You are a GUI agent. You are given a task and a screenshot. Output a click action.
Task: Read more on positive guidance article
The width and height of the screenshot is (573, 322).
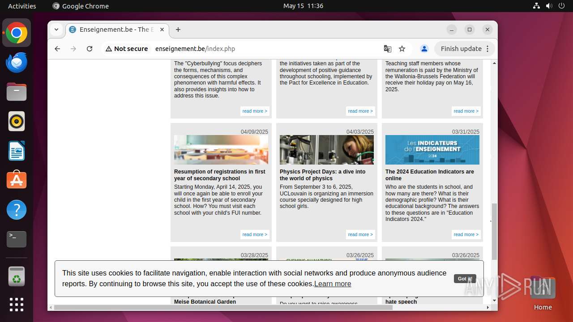[360, 111]
